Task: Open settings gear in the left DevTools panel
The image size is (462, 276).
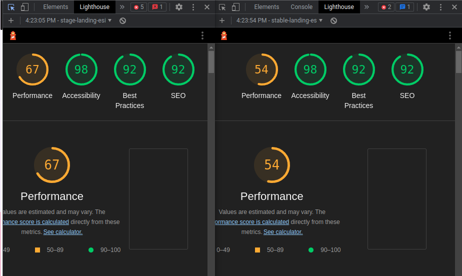Action: (x=179, y=7)
